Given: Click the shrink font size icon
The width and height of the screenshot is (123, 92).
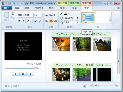Looking at the screenshot, I should pos(39,21).
